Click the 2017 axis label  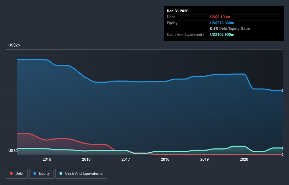[x=126, y=159]
